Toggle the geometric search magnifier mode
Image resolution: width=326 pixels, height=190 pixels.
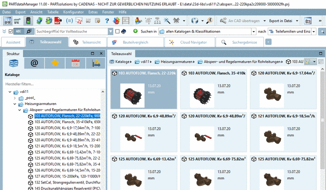pyautogui.click(x=29, y=31)
